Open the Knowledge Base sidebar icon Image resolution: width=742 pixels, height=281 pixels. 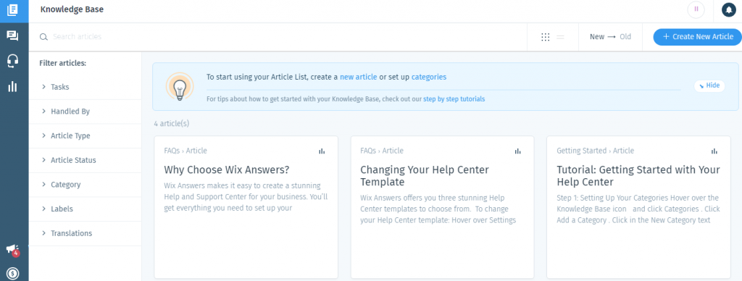pyautogui.click(x=13, y=10)
